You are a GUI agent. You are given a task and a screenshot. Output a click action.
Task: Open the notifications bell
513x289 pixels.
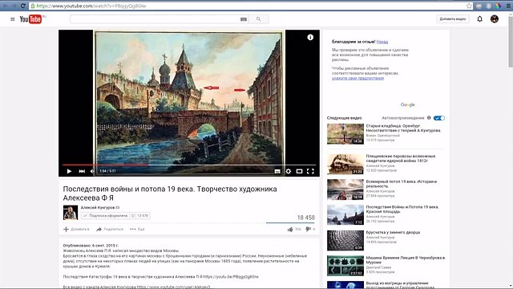tap(479, 19)
